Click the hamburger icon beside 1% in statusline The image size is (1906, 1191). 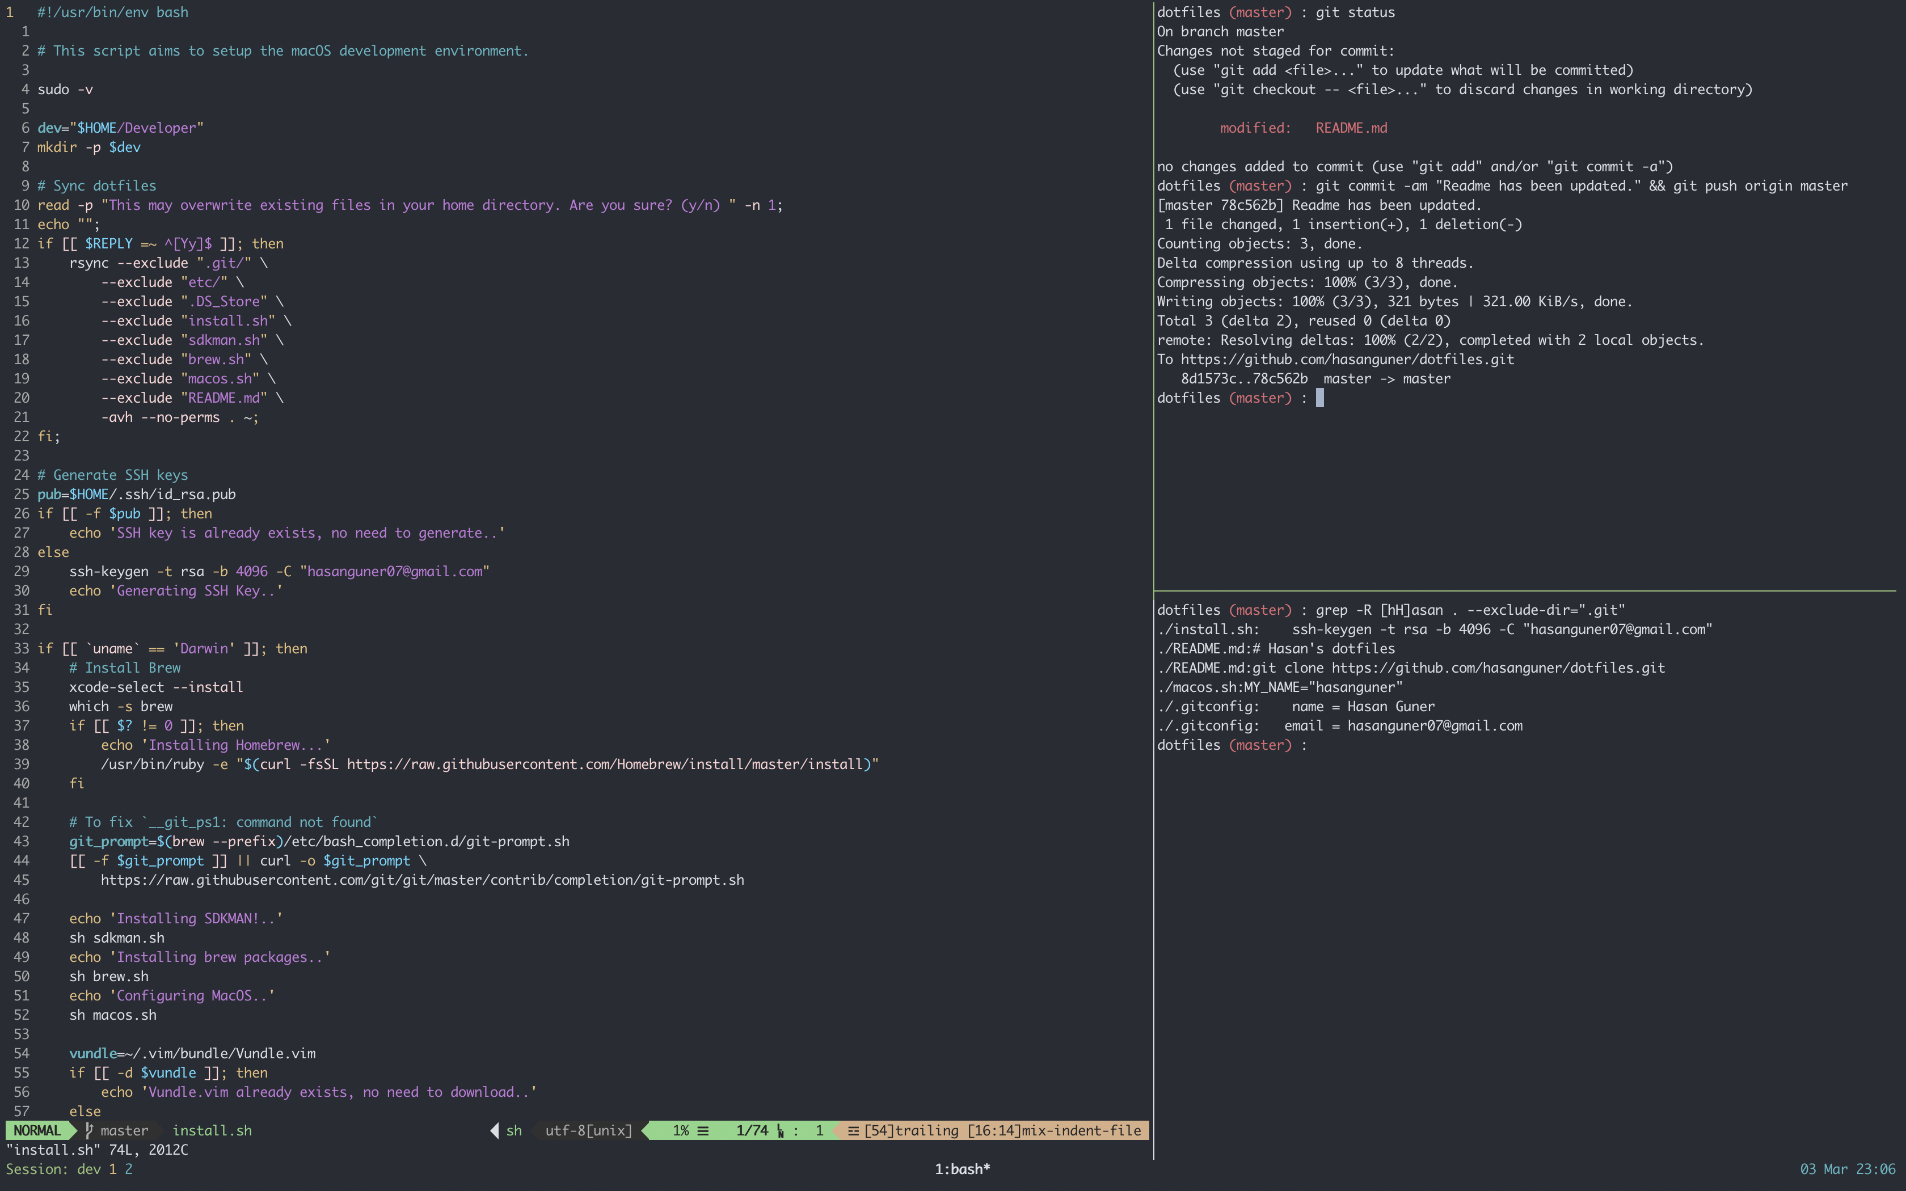702,1130
